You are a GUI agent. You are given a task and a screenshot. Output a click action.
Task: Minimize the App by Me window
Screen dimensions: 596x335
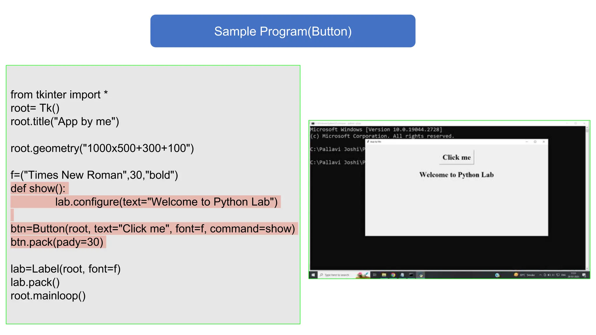pos(526,142)
